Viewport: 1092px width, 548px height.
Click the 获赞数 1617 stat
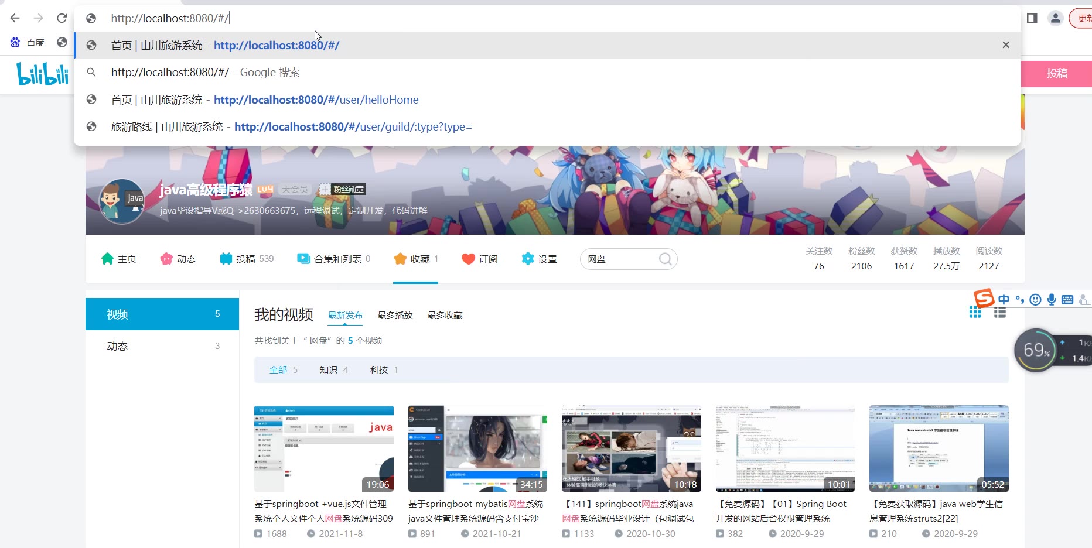[904, 258]
